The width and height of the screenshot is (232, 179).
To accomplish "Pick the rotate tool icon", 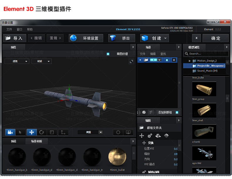I will pyautogui.click(x=41, y=132).
